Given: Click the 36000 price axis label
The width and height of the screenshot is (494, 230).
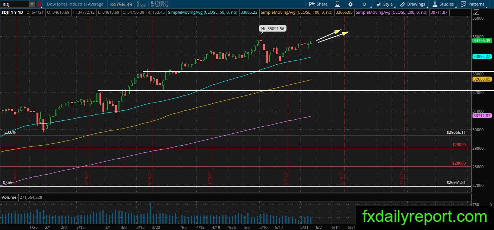Looking at the screenshot, I should 478,18.
